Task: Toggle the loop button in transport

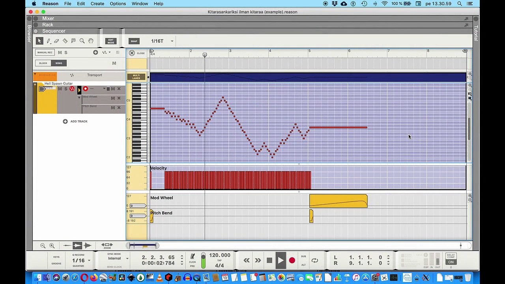Action: pos(315,260)
